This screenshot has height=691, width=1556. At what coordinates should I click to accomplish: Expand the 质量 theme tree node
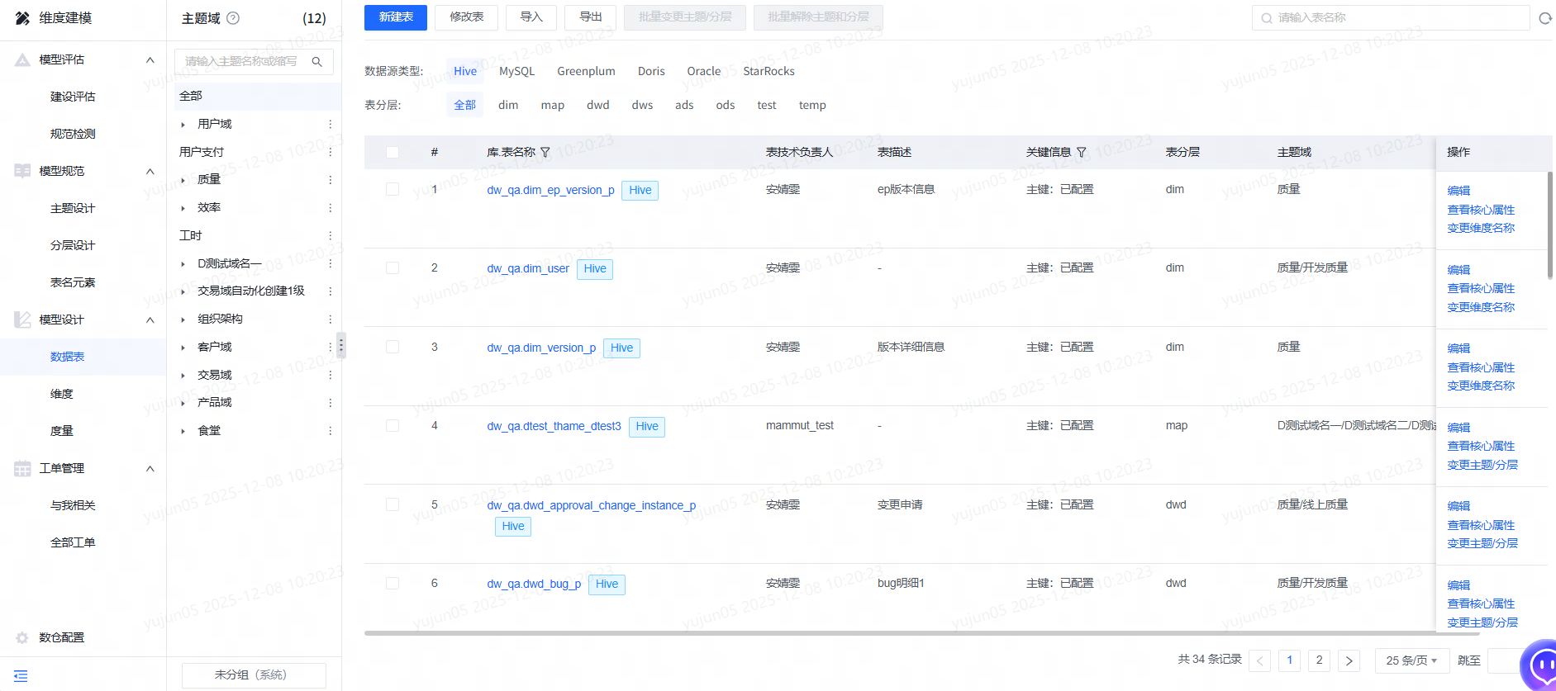point(183,180)
